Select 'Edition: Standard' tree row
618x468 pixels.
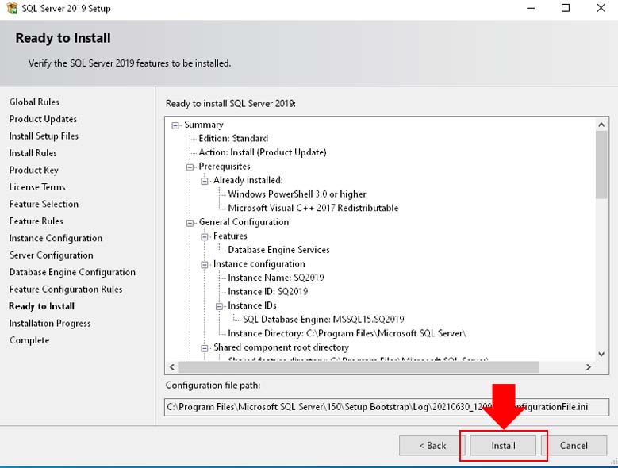coord(233,138)
